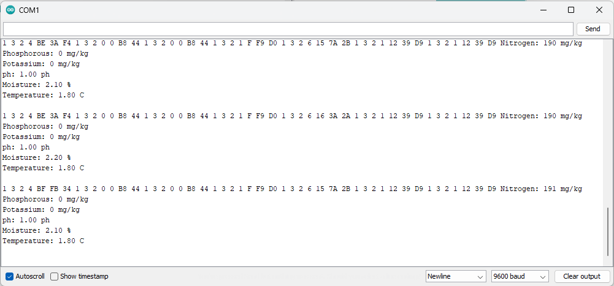Click the Arduino logo in title bar
This screenshot has width=614, height=286.
tap(10, 10)
